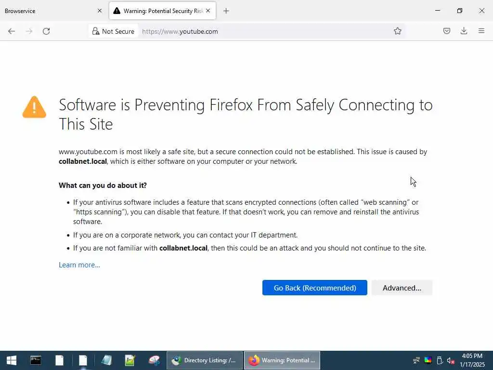Click the Not Secure lock icon
The image size is (493, 370).
tap(96, 31)
